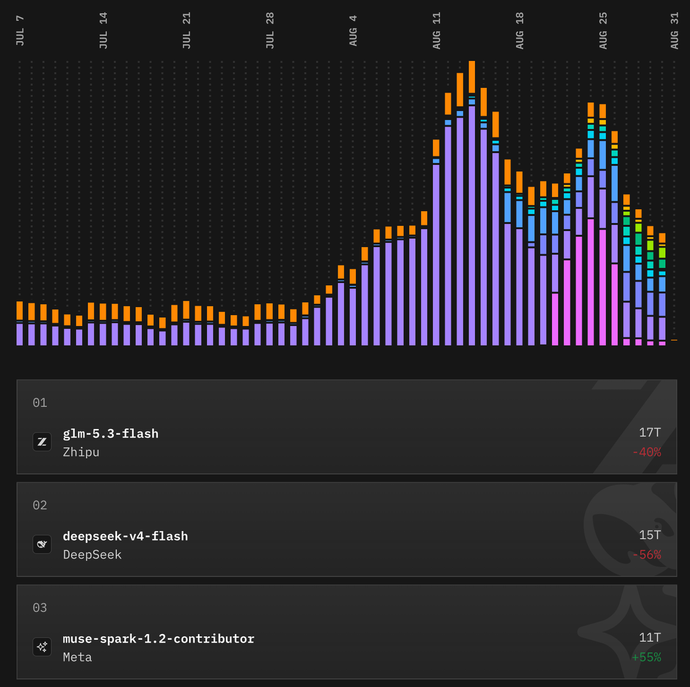Open the deepseek-v4-flash model link

125,536
